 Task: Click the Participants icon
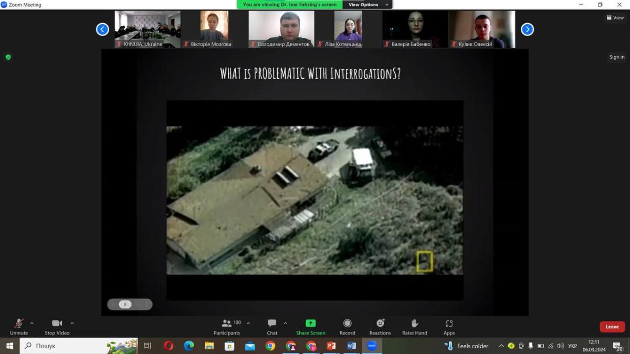(x=227, y=324)
